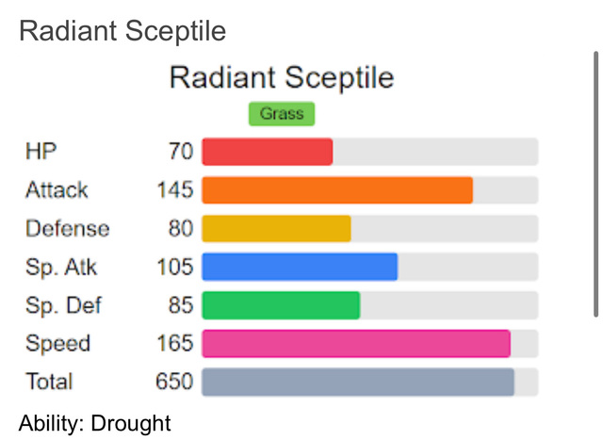This screenshot has width=603, height=440.
Task: Click the green Sp. Def stat bar
Action: pos(281,305)
